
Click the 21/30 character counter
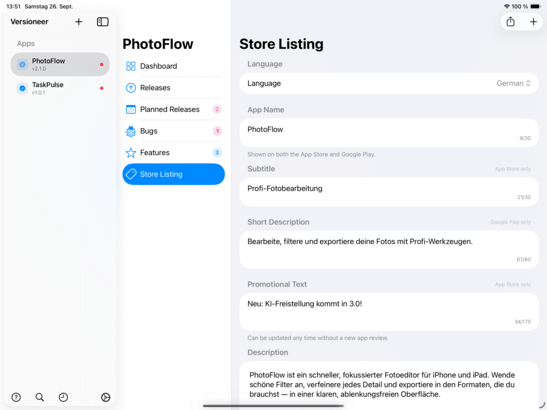(x=523, y=198)
